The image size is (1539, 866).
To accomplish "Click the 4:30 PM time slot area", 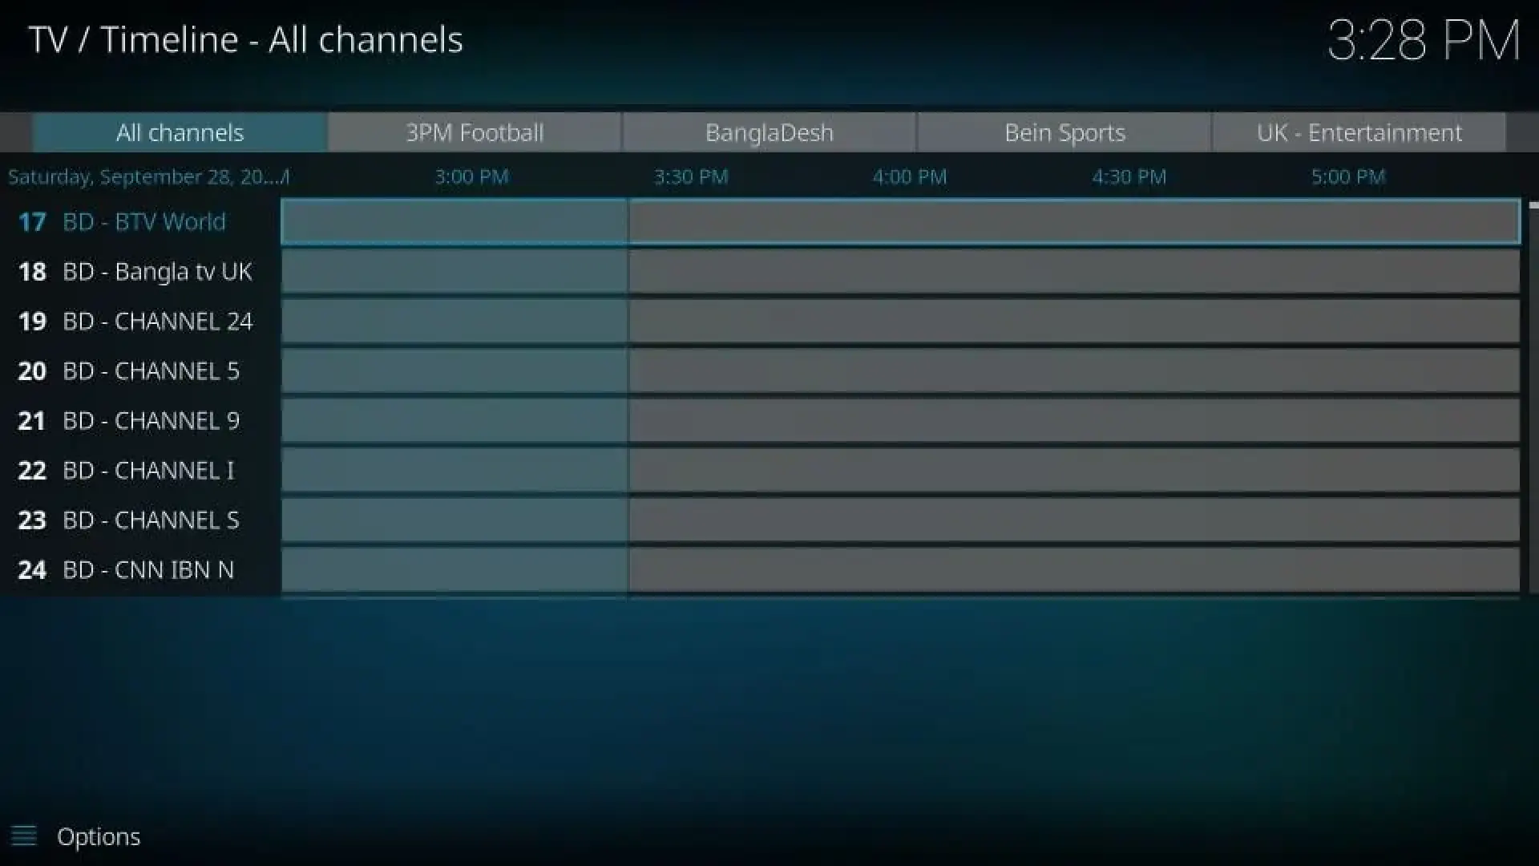I will (x=1129, y=176).
